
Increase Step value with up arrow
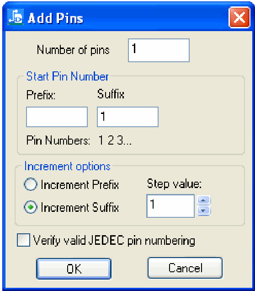(x=203, y=200)
